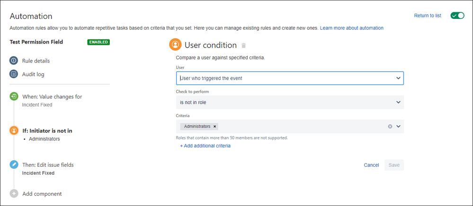This screenshot has width=473, height=206.
Task: Expand the User dropdown chevron
Action: click(398, 78)
